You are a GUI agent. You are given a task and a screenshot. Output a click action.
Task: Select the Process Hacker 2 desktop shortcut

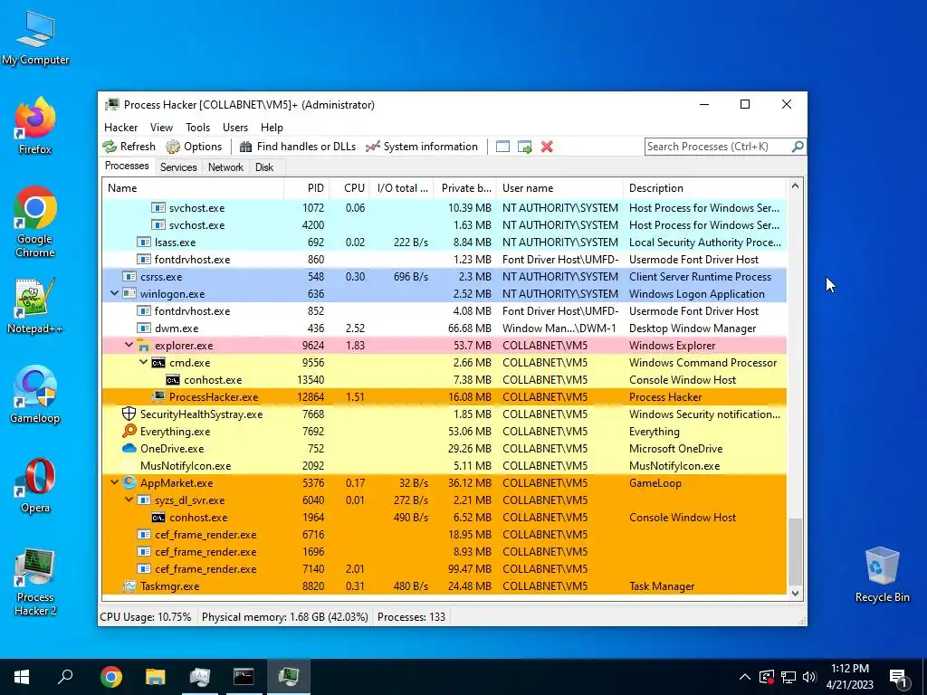(35, 582)
